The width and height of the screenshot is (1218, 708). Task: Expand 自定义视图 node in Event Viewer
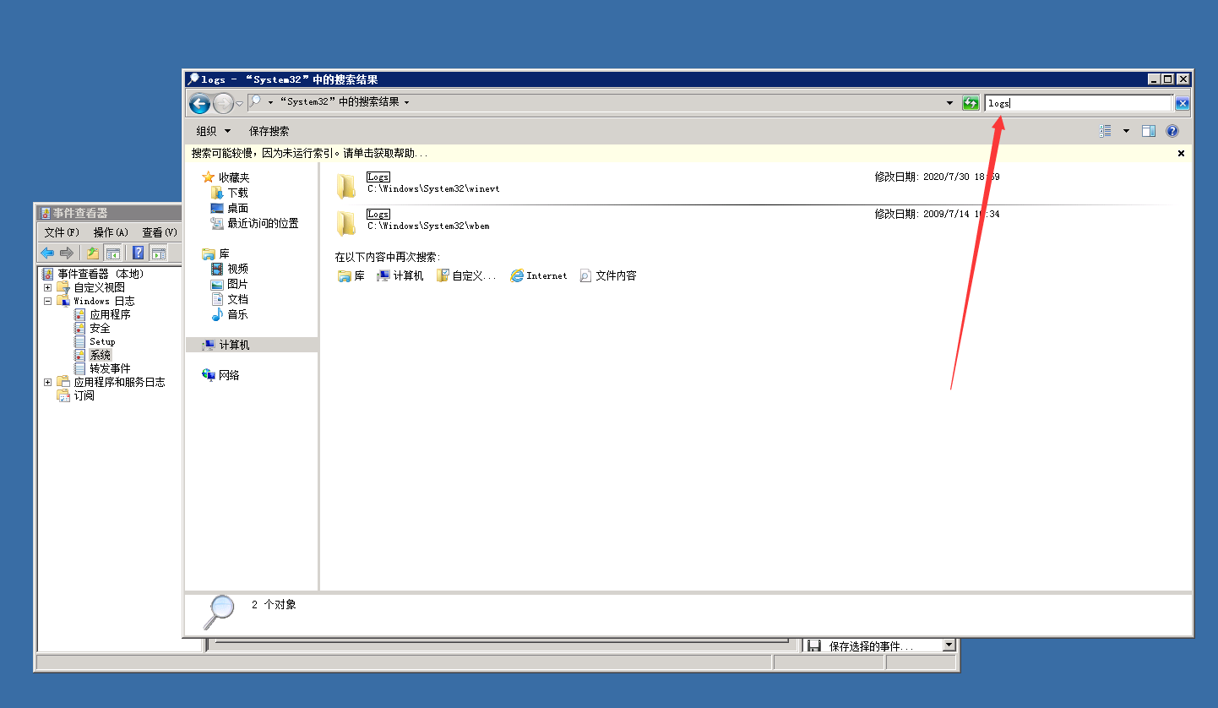48,287
